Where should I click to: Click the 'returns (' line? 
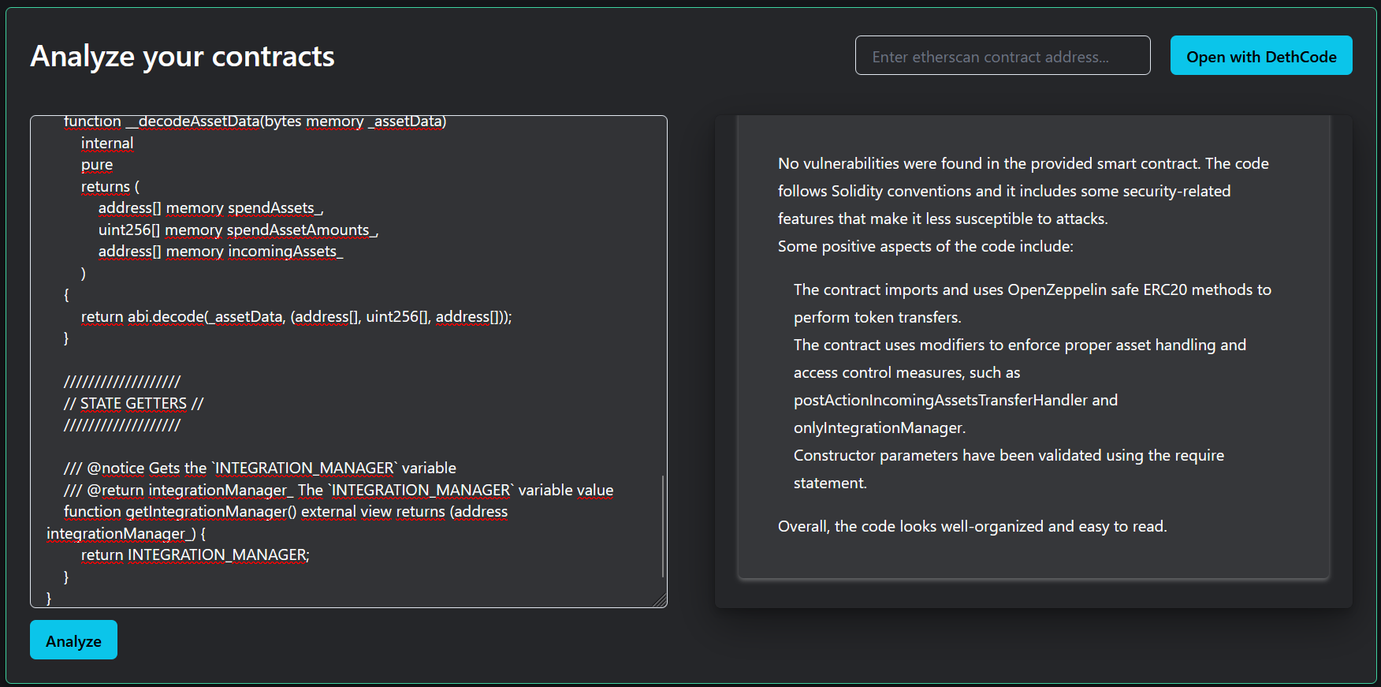coord(110,186)
